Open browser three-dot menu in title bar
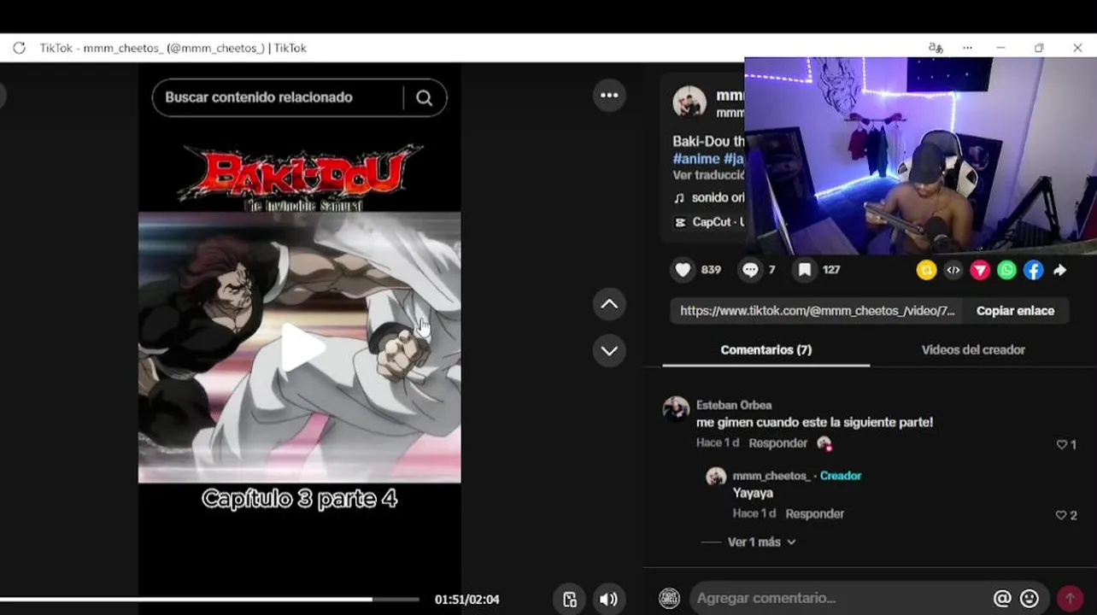 coord(967,48)
